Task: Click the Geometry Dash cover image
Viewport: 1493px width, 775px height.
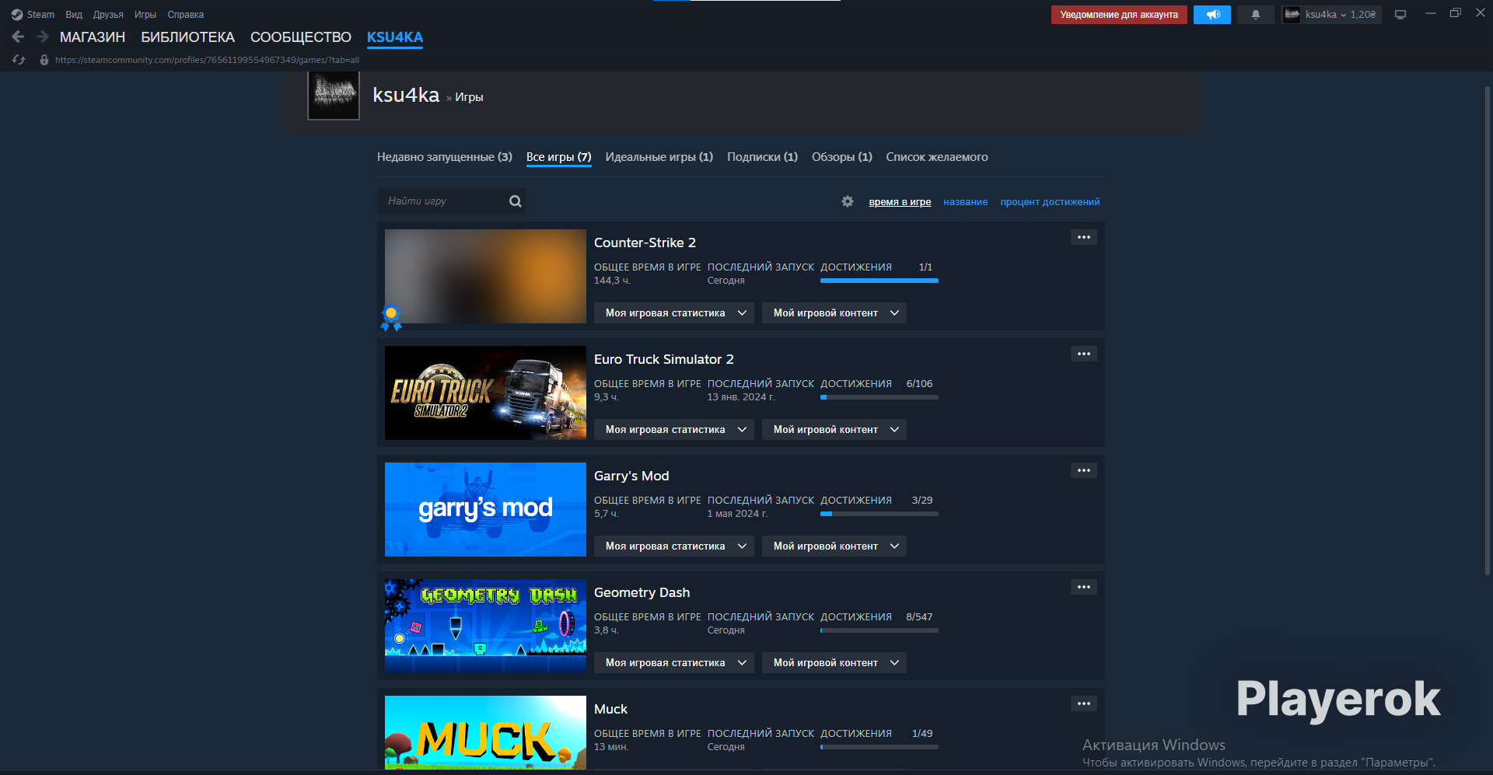Action: click(485, 626)
